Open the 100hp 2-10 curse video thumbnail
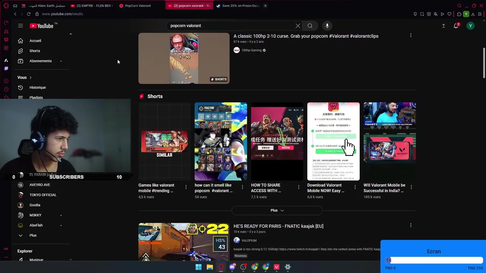The width and height of the screenshot is (486, 273). point(184,58)
